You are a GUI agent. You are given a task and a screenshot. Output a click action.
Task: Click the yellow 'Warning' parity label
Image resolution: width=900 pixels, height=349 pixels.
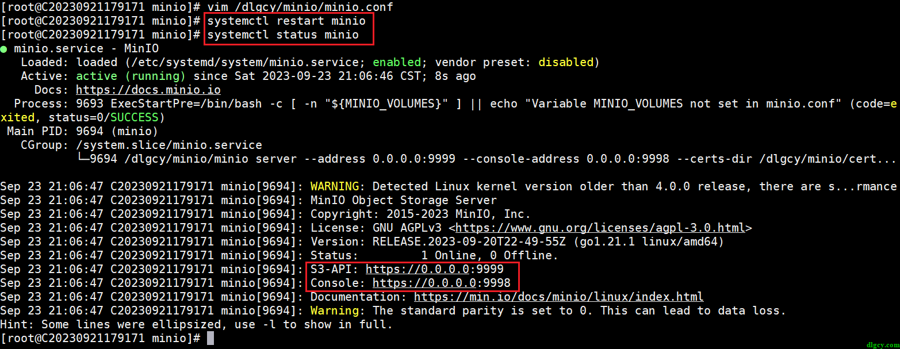(x=335, y=310)
